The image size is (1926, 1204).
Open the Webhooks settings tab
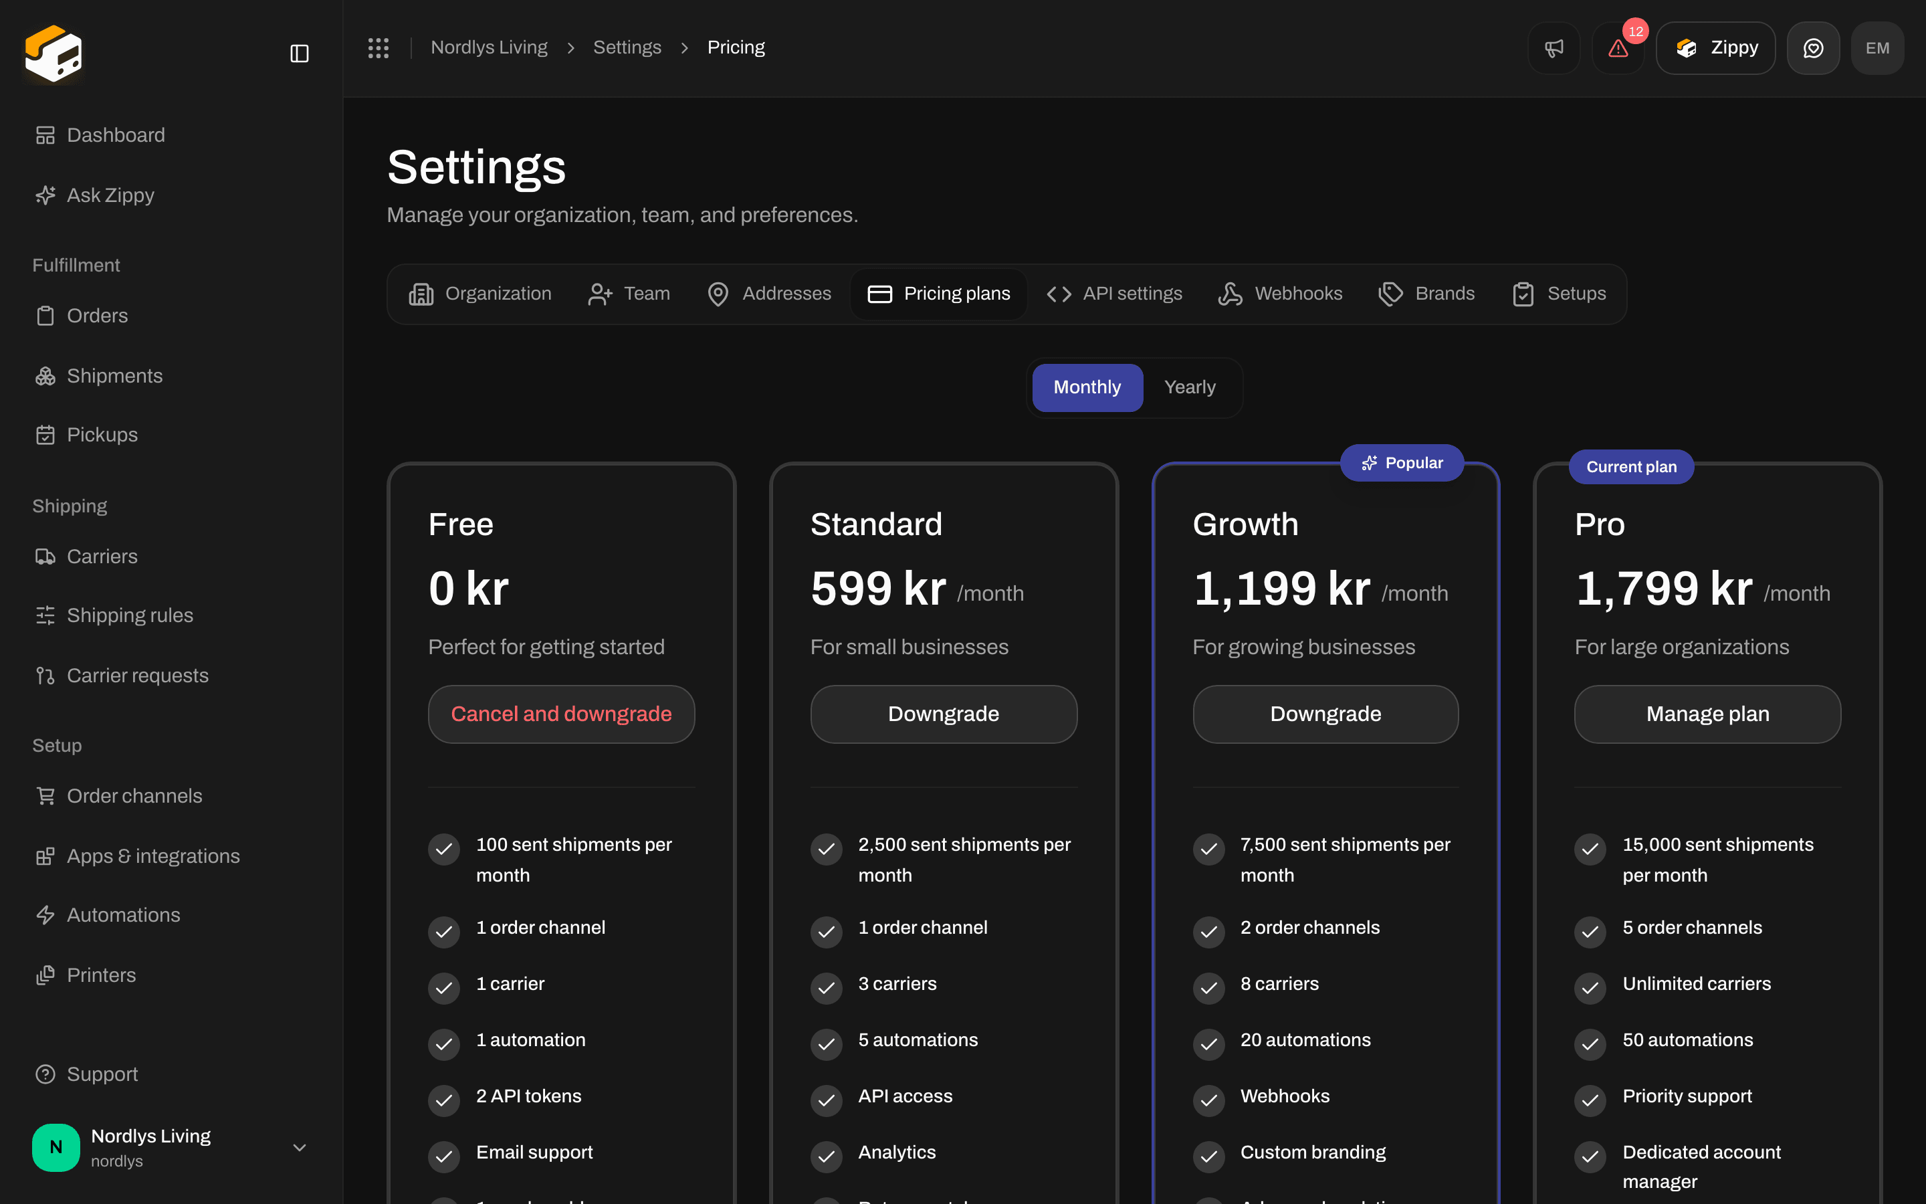pyautogui.click(x=1280, y=294)
